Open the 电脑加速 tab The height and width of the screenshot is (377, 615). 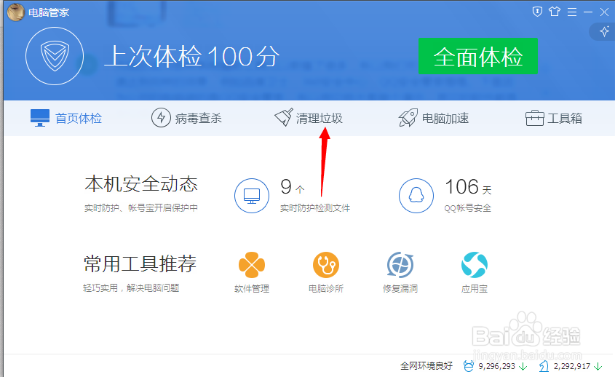(x=433, y=118)
